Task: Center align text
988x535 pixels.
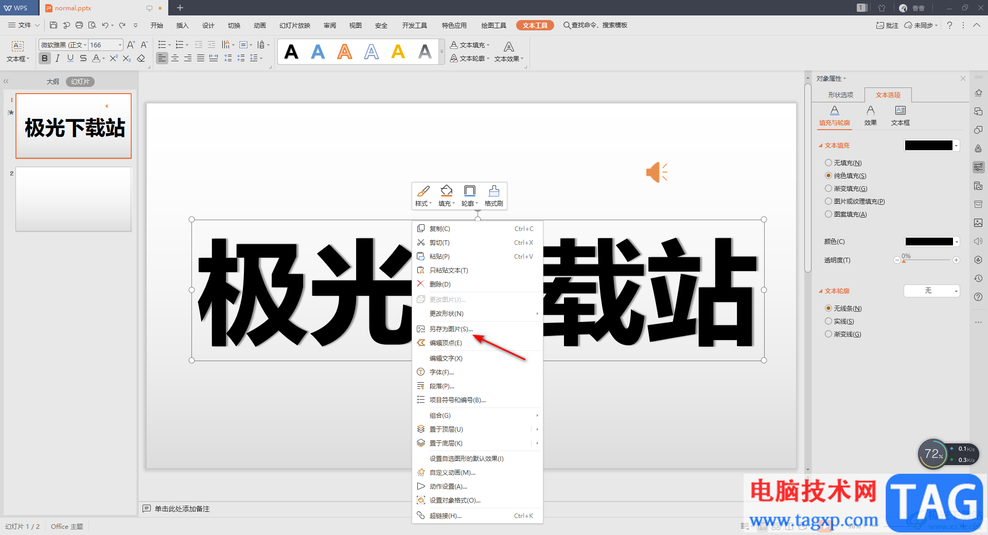Action: pyautogui.click(x=175, y=58)
